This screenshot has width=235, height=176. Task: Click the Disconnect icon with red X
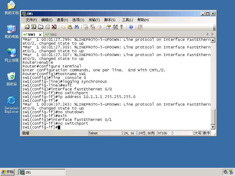click(x=54, y=27)
